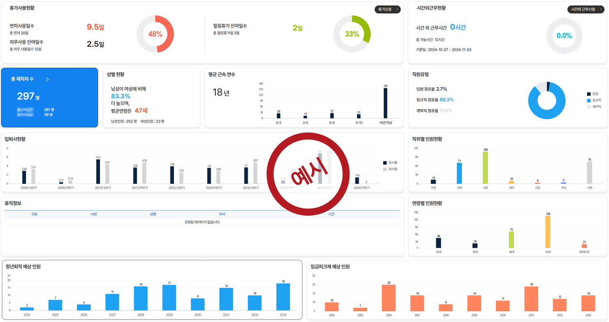Click the 기준일 2024-10-27 ~ 2024-11-02 text
The width and height of the screenshot is (609, 322).
pyautogui.click(x=444, y=50)
